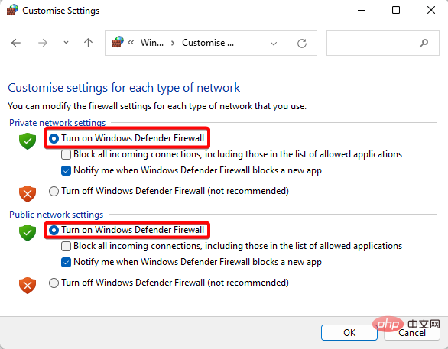This screenshot has width=448, height=349.
Task: Refresh the page with the refresh icon
Action: [302, 44]
